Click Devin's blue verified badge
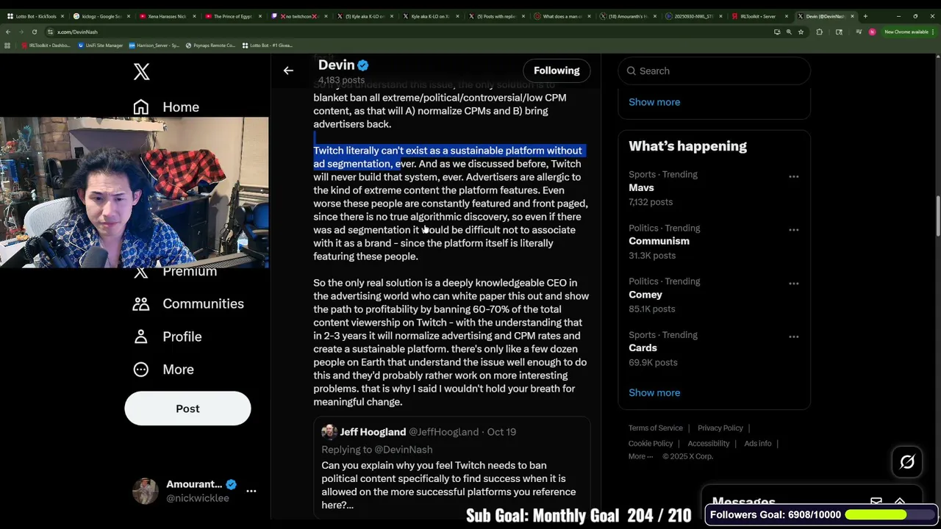This screenshot has height=529, width=941. click(362, 65)
